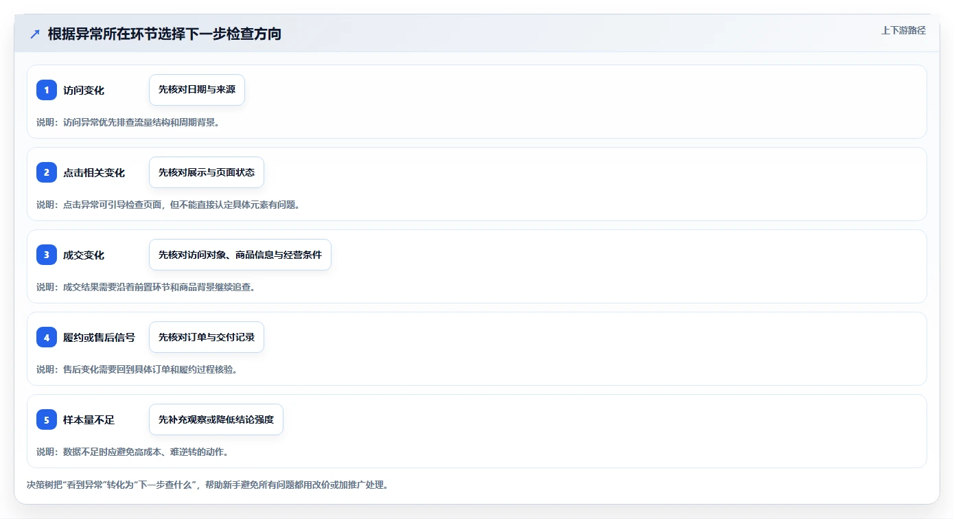Click the 成交变化 step label

84,255
